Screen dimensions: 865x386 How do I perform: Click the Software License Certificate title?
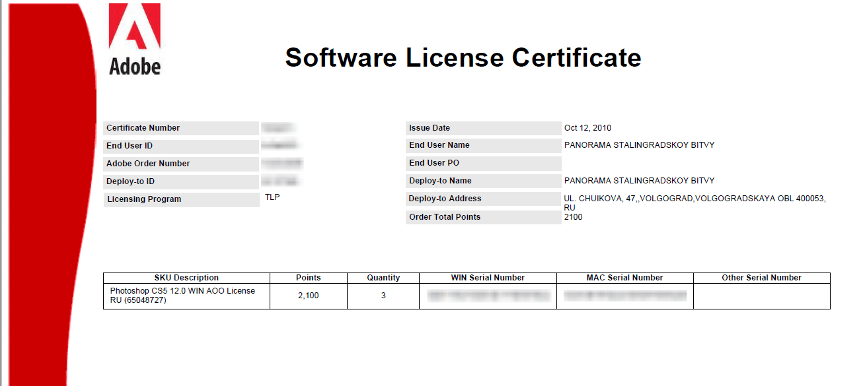(x=463, y=57)
